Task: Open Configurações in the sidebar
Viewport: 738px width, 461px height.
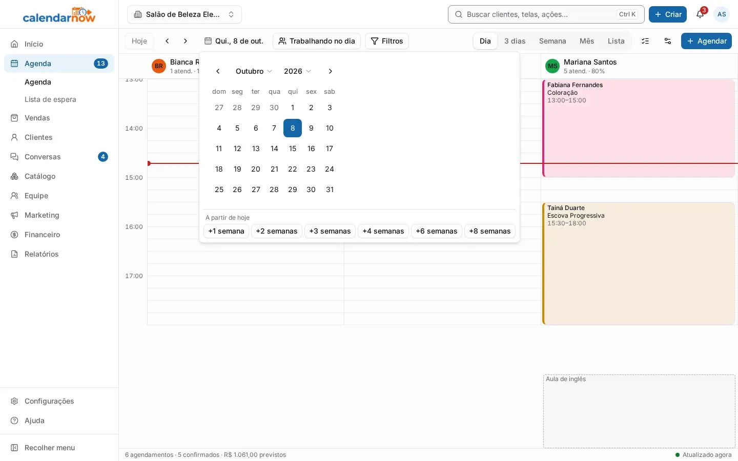Action: 59,401
